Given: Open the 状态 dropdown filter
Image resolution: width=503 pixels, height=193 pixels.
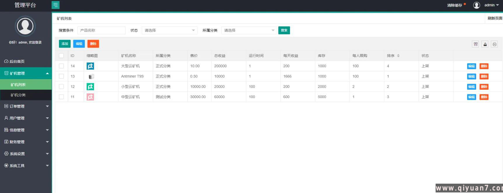Looking at the screenshot, I should 170,30.
